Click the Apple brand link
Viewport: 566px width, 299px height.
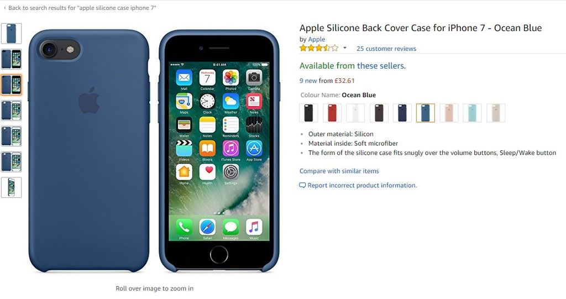coord(317,39)
